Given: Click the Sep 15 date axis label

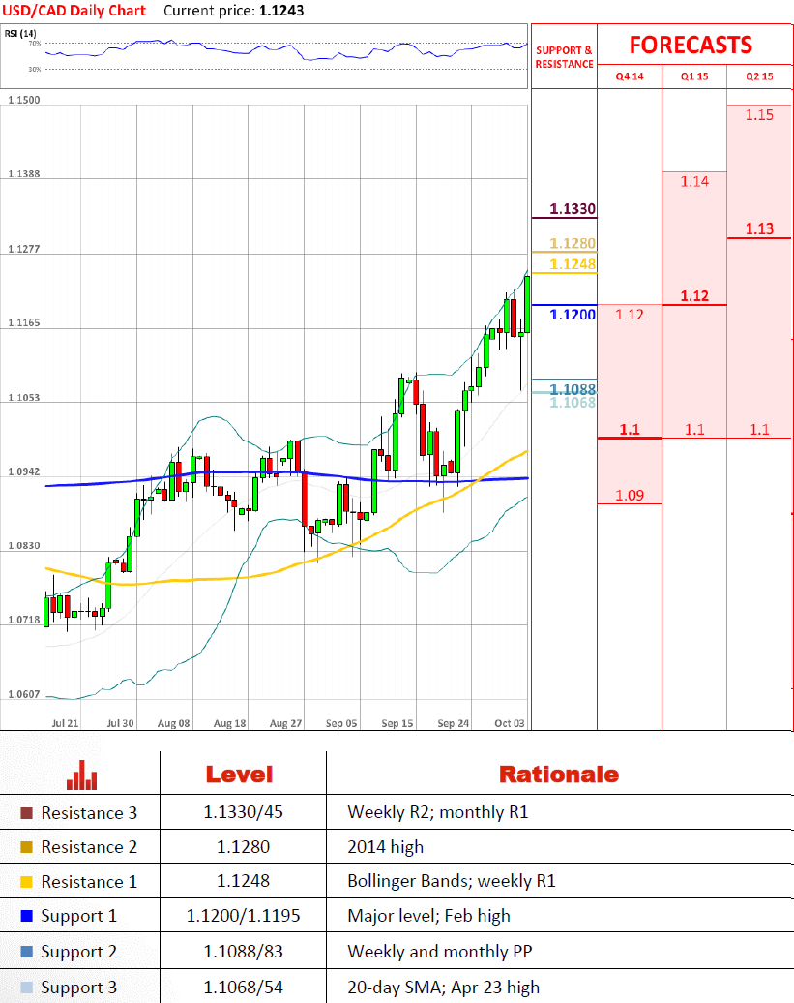Looking at the screenshot, I should pyautogui.click(x=397, y=723).
